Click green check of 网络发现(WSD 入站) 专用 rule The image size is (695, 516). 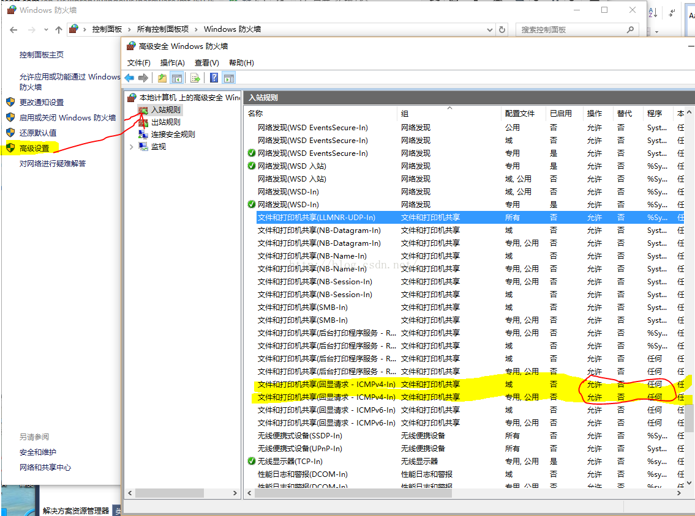click(252, 166)
